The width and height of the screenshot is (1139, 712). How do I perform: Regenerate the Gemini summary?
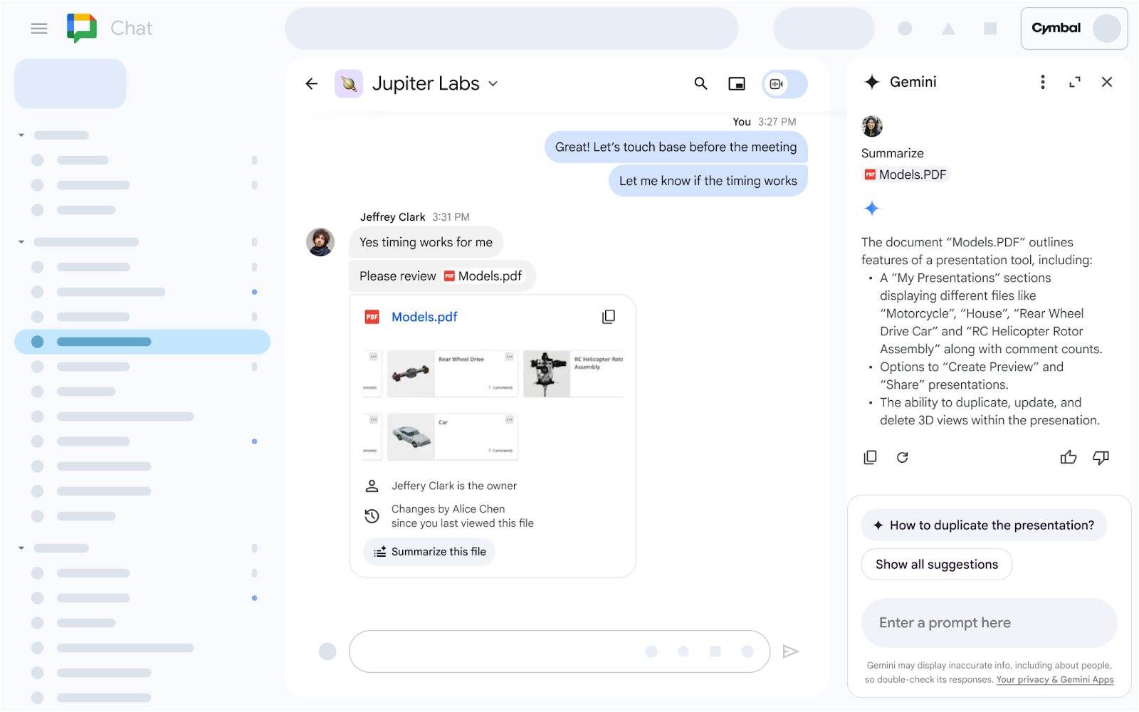click(902, 457)
